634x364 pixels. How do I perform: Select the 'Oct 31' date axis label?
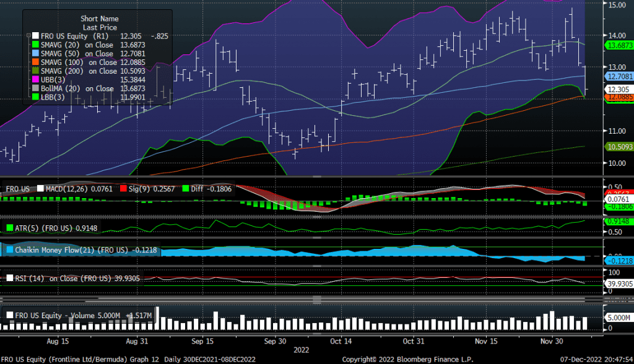click(x=414, y=341)
